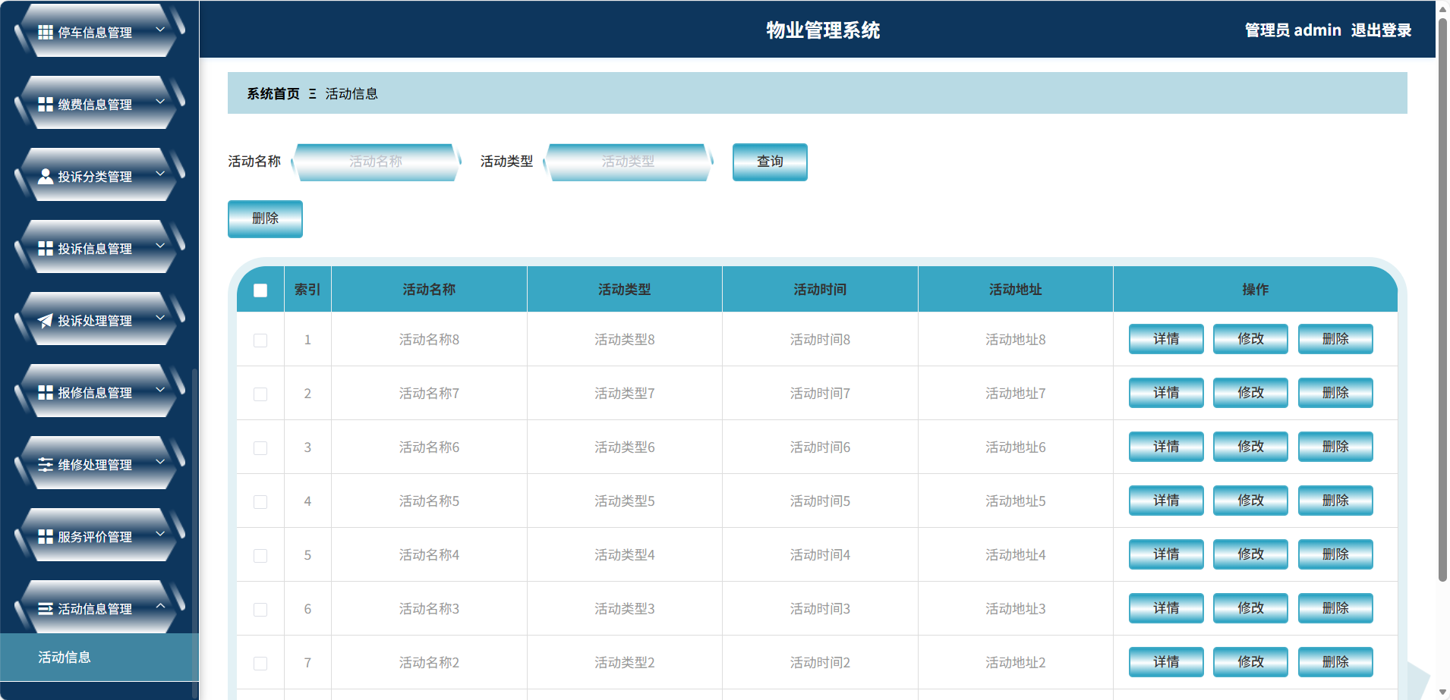Screen dimensions: 1450x700
Task: Click the tiles icon beside 报修信息管理
Action: click(46, 392)
